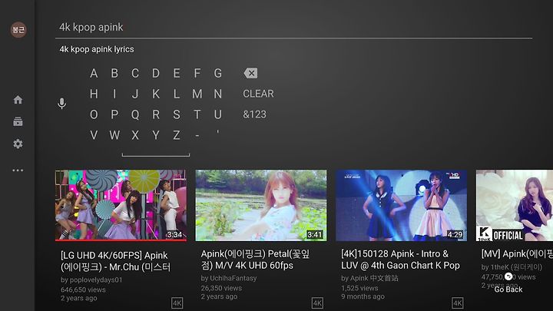Click channel name 'by UchihaFantasy'
Viewport: 553px width, 311px height.
pos(229,278)
